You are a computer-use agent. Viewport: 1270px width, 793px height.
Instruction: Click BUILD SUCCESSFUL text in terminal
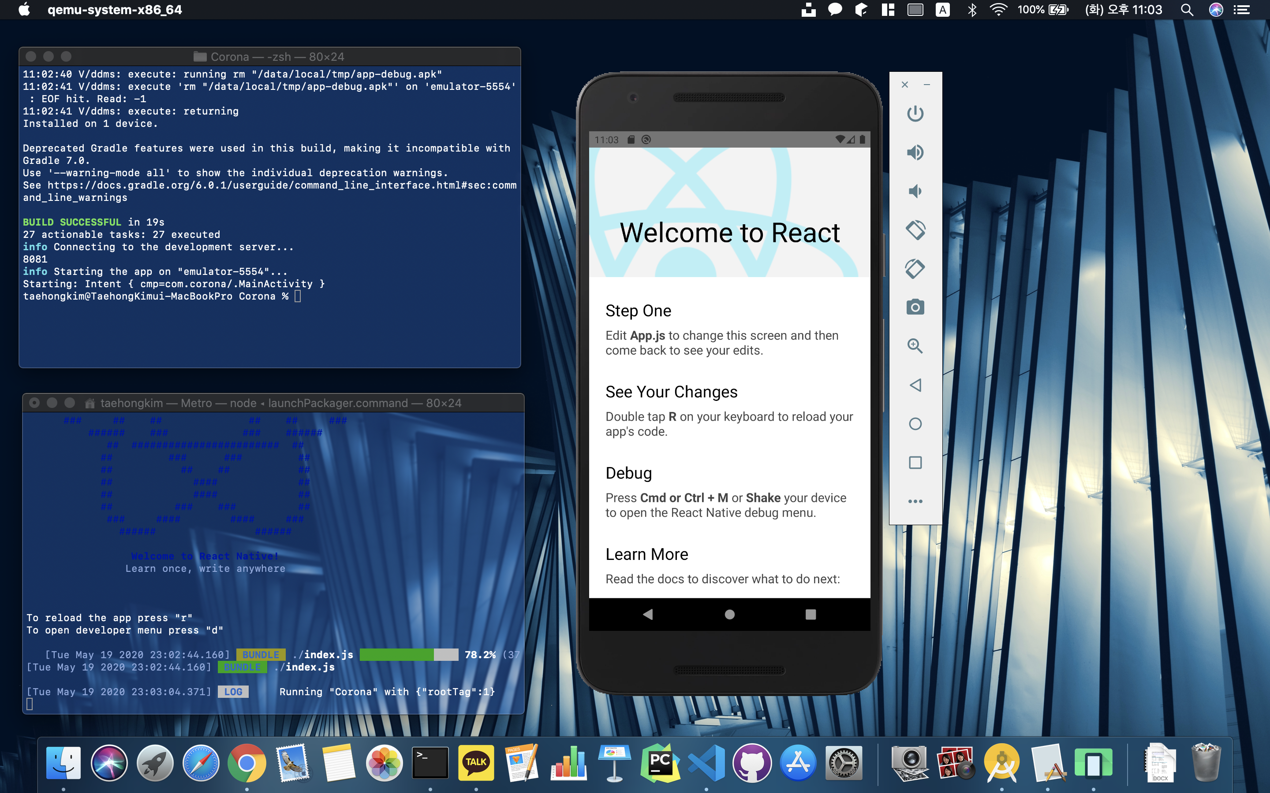click(72, 222)
